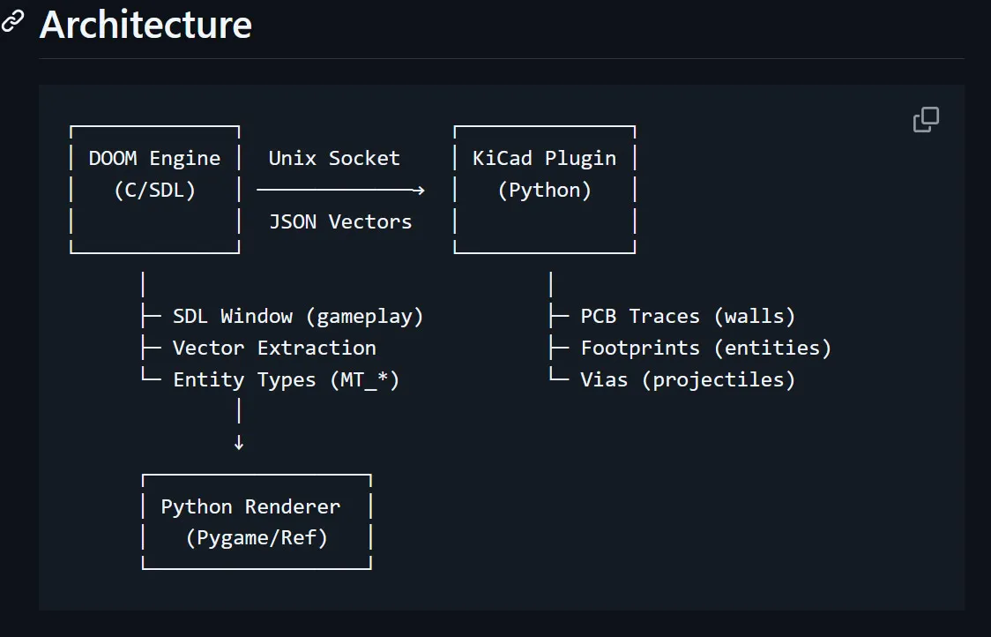Click the JSON Vectors label
This screenshot has height=637, width=991.
340,222
